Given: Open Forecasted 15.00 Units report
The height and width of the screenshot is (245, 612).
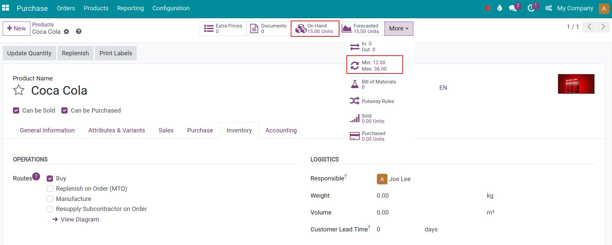Looking at the screenshot, I should (x=362, y=28).
